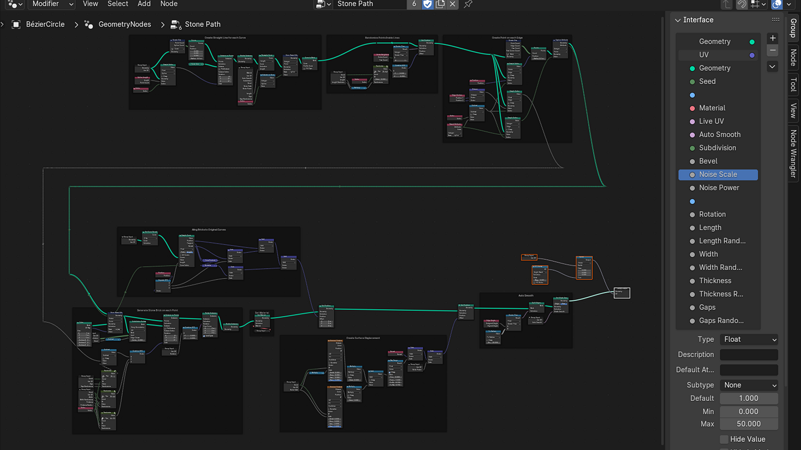801x450 pixels.
Task: Enable the Hide Value checkbox
Action: click(724, 439)
